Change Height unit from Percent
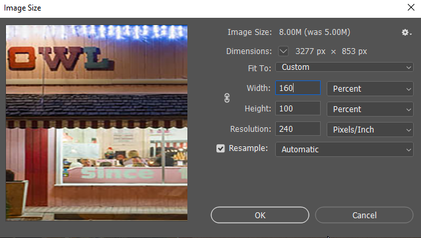 [370, 109]
